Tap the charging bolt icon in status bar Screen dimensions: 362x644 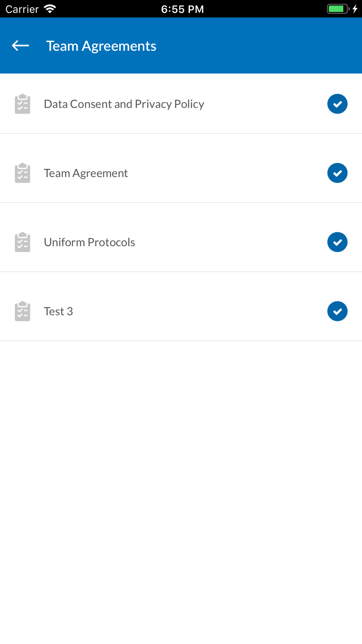click(x=355, y=9)
